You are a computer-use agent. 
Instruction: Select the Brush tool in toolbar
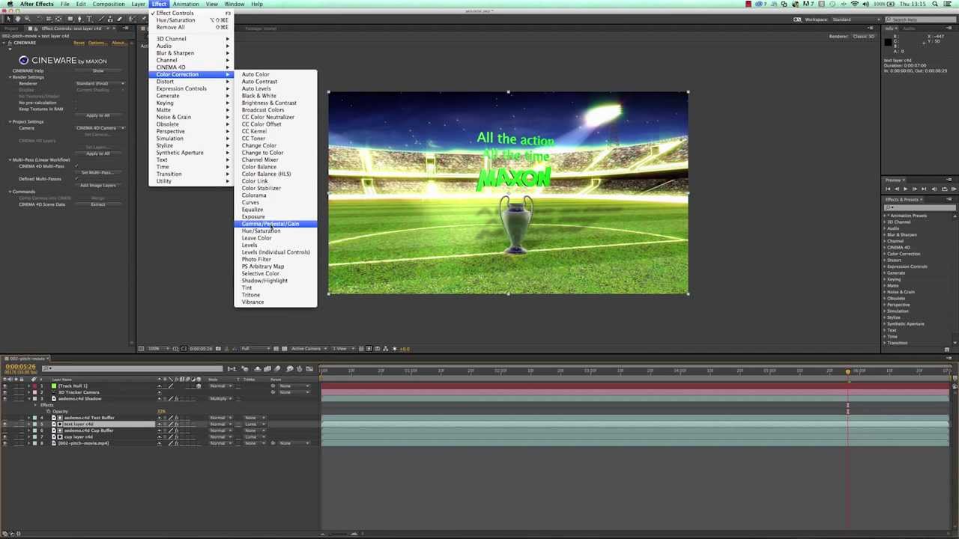coord(100,19)
